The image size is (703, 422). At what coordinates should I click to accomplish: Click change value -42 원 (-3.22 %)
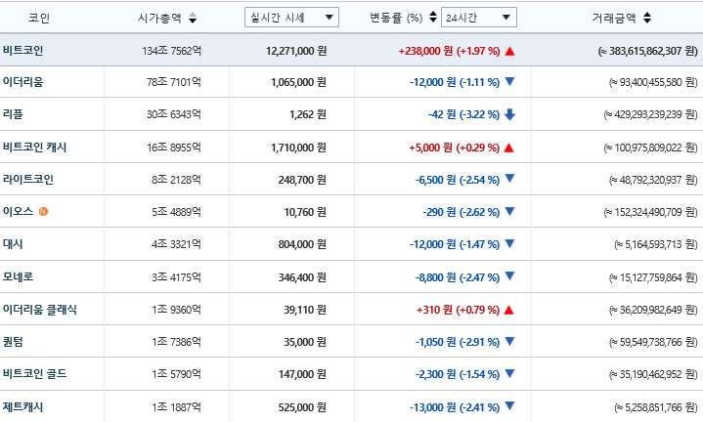click(464, 114)
